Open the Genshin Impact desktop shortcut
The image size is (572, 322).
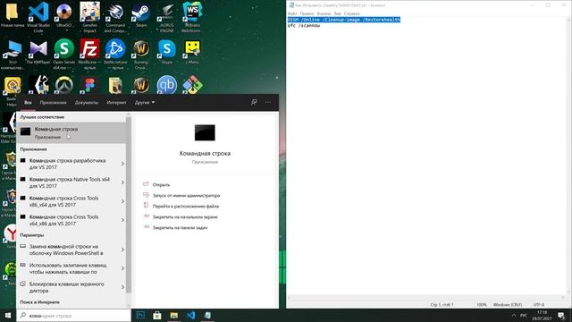89,15
